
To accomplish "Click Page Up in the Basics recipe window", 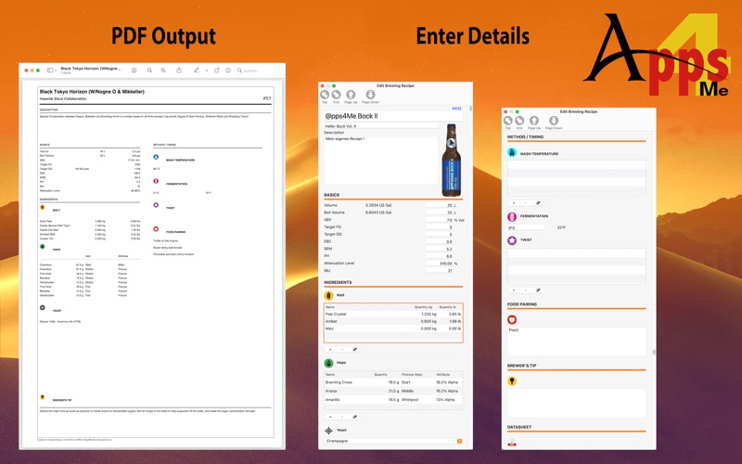I will pos(351,95).
